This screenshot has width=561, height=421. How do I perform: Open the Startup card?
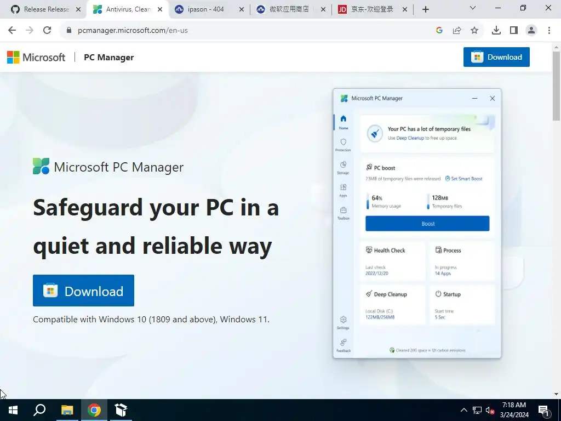click(x=462, y=305)
